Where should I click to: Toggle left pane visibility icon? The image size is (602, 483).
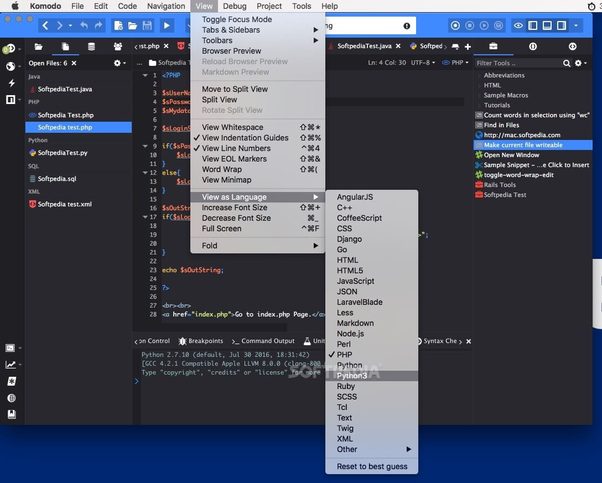pyautogui.click(x=533, y=25)
